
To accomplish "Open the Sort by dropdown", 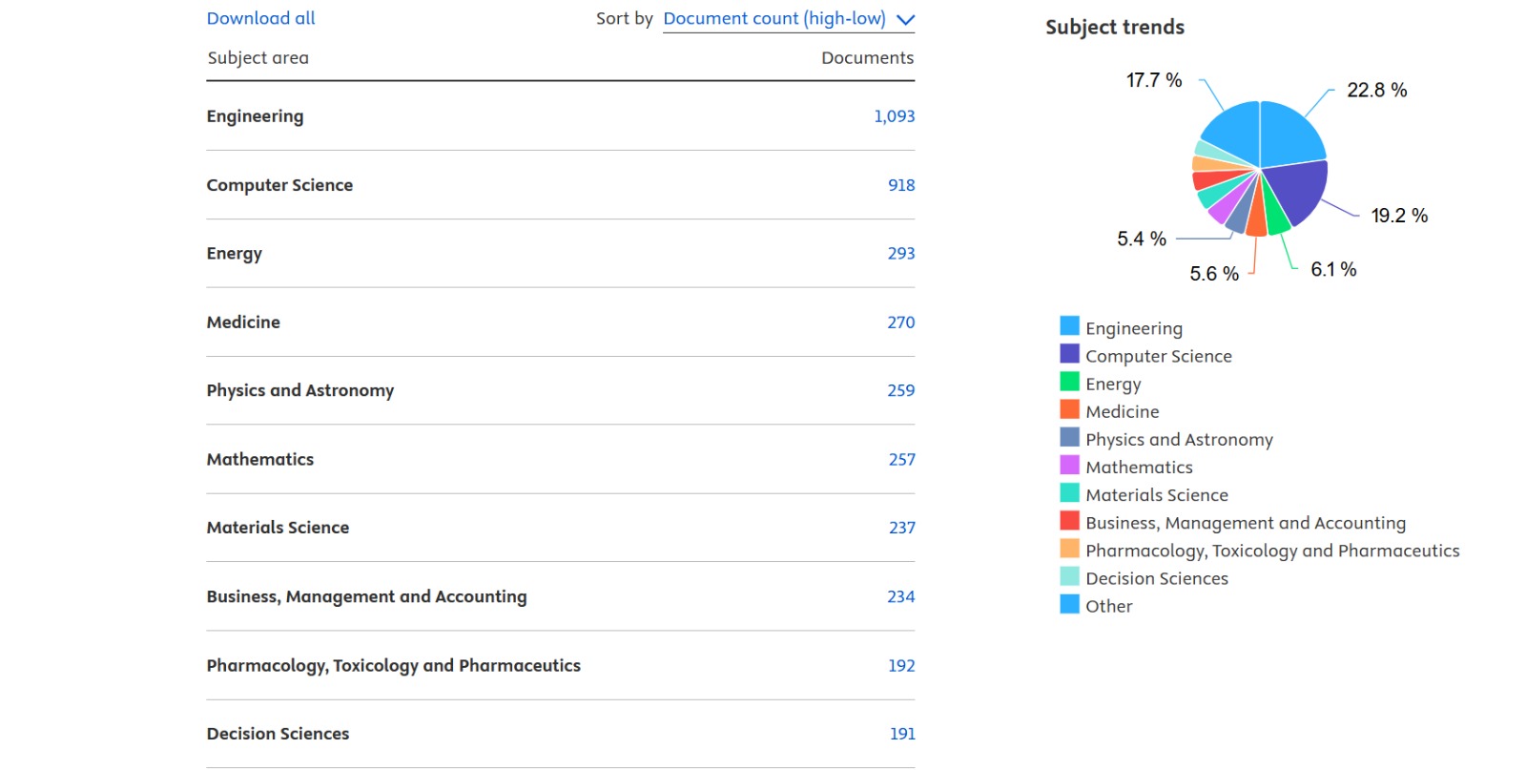I will [773, 19].
